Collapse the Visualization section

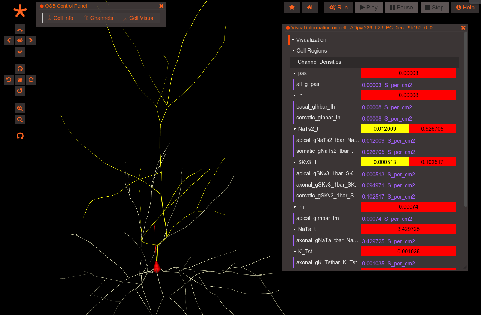click(x=311, y=40)
